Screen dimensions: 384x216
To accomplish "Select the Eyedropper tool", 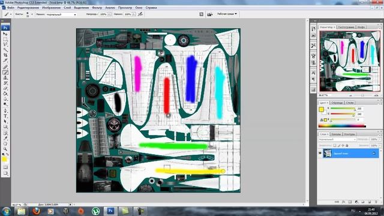I will click(x=5, y=139).
